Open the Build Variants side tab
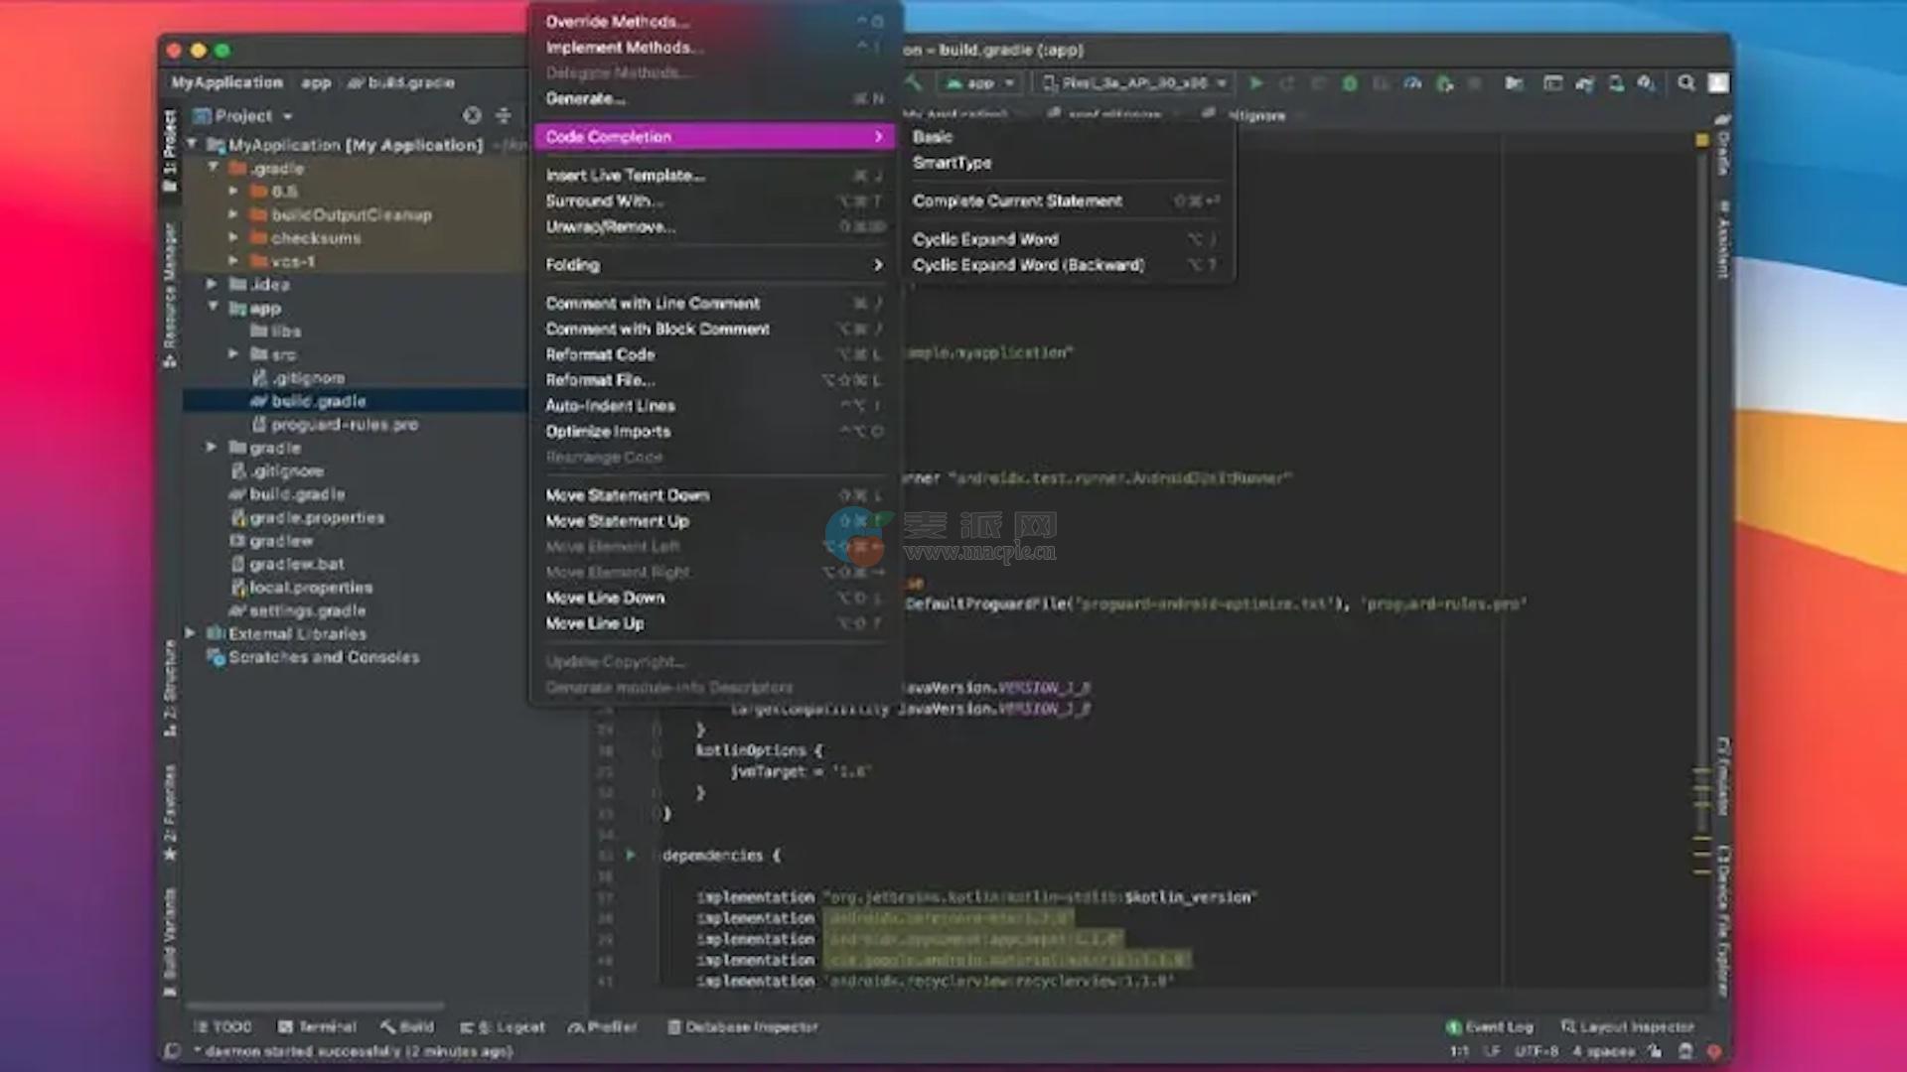The width and height of the screenshot is (1907, 1072). click(x=170, y=942)
